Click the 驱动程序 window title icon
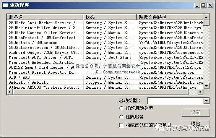This screenshot has height=138, width=216. pos(5,5)
